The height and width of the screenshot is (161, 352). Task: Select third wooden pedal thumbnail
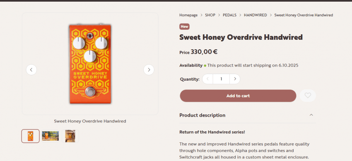[70, 136]
